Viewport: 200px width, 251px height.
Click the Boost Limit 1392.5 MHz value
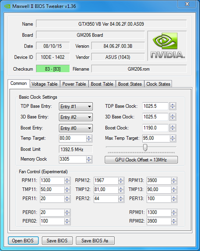(x=76, y=150)
